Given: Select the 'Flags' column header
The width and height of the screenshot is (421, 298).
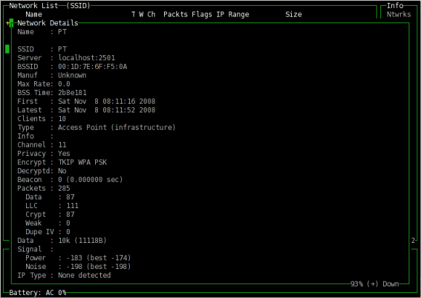Looking at the screenshot, I should click(202, 15).
